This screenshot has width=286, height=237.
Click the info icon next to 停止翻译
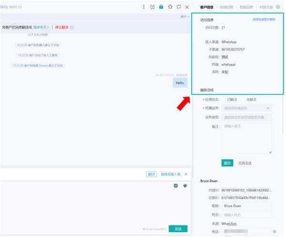tap(72, 28)
